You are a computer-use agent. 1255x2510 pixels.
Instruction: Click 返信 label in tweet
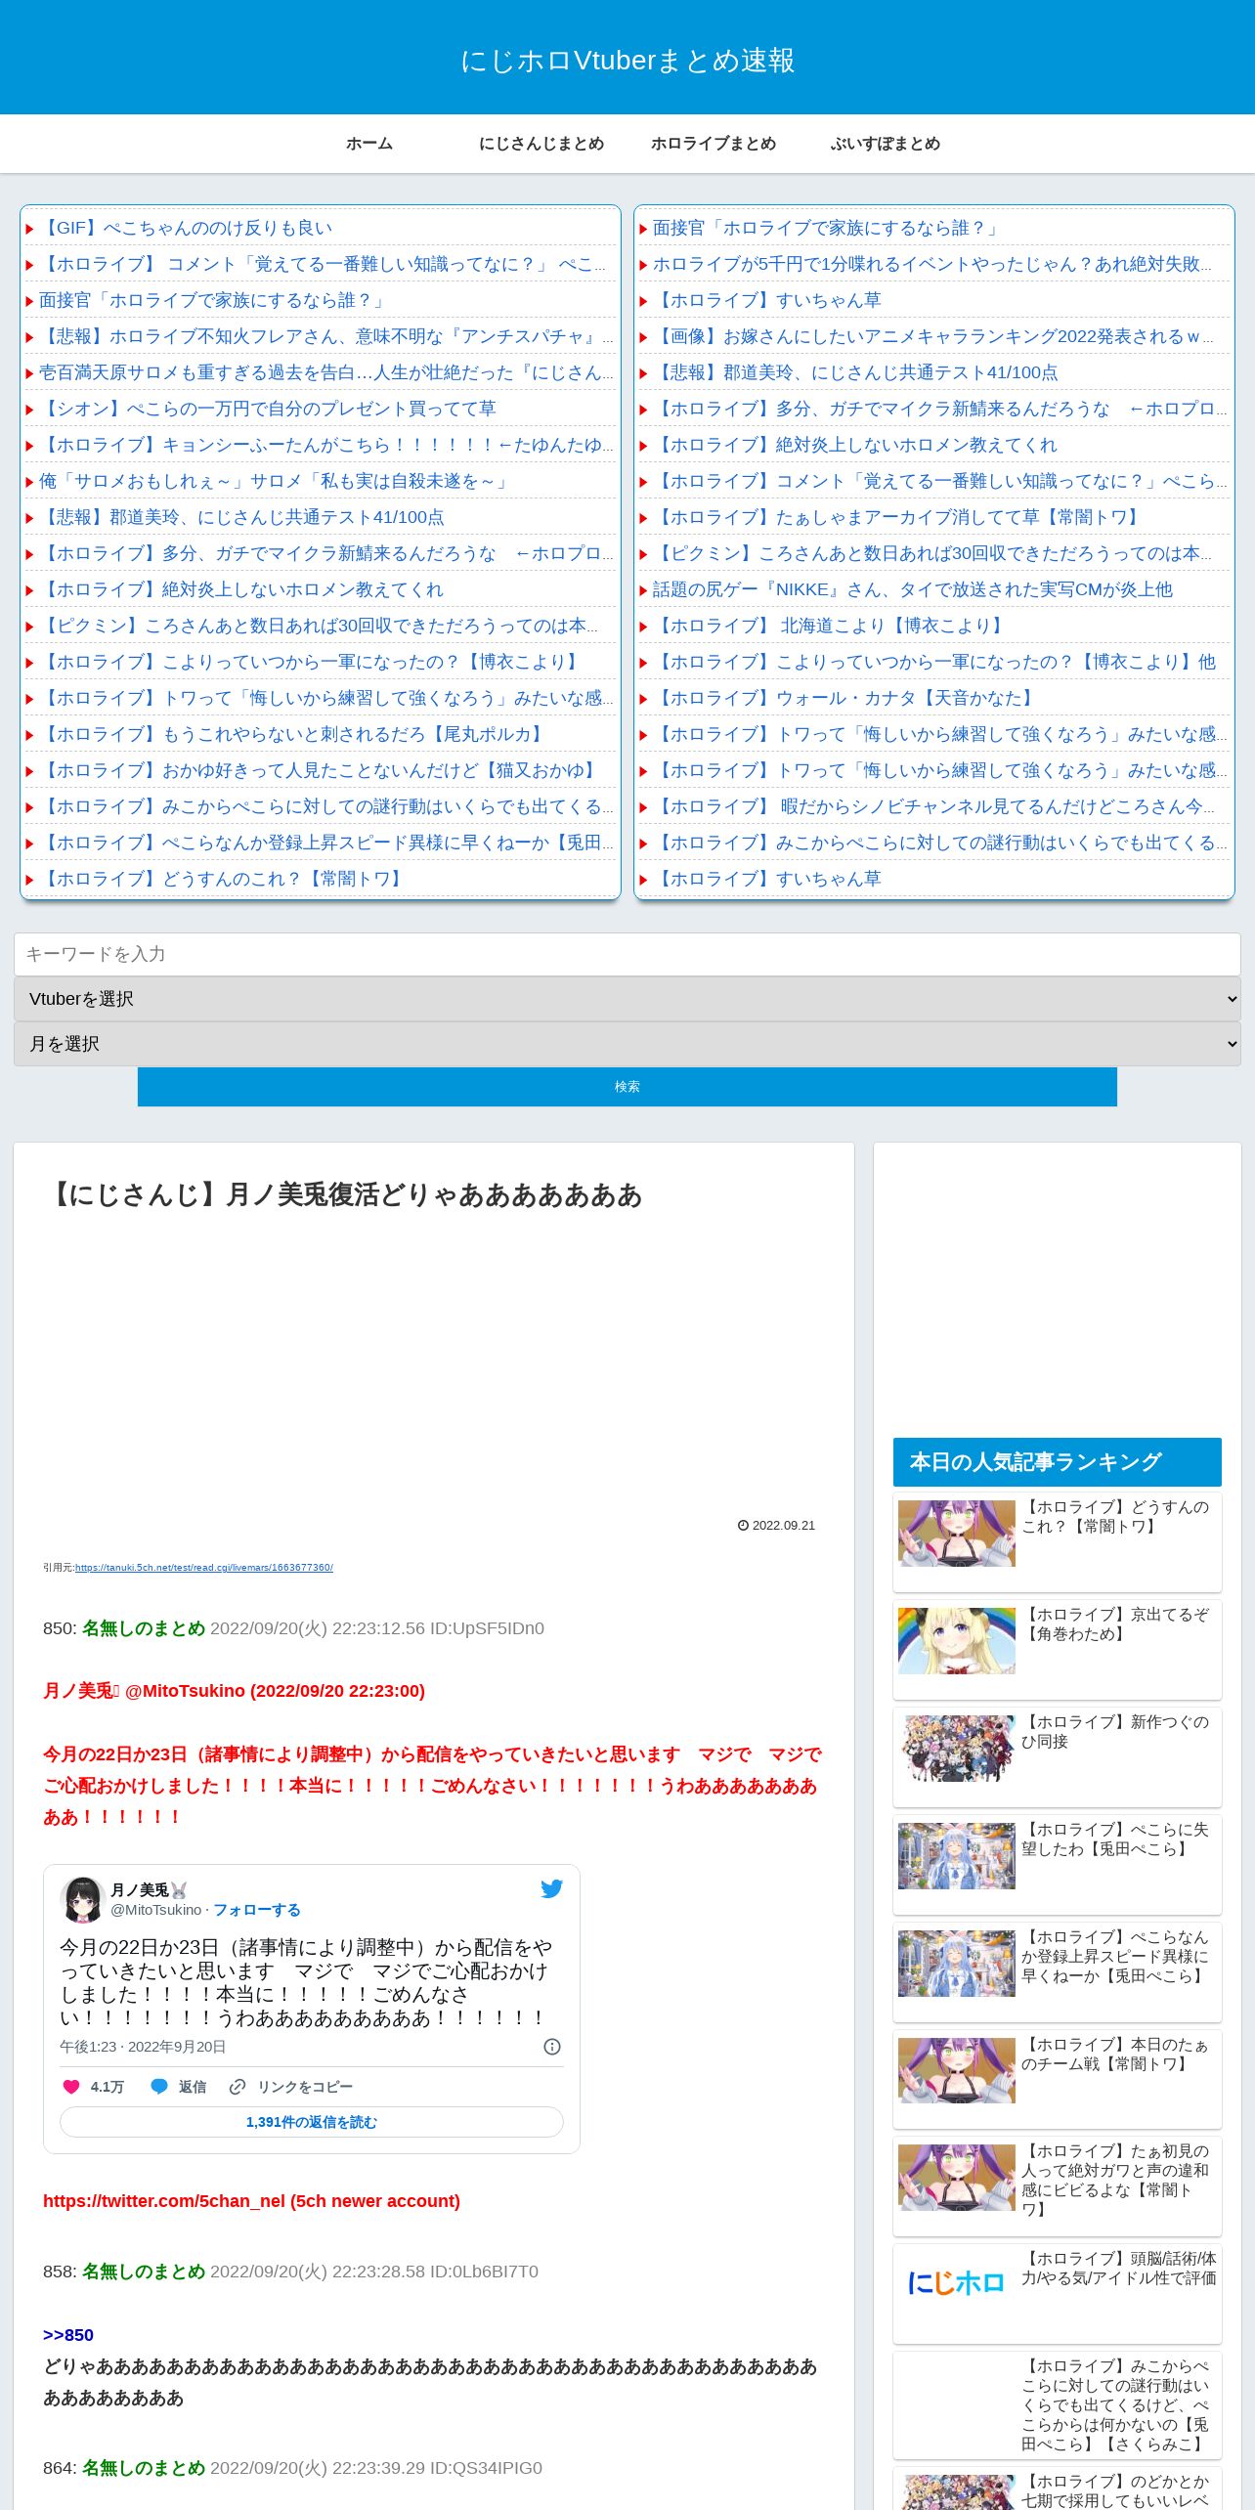(x=192, y=2087)
